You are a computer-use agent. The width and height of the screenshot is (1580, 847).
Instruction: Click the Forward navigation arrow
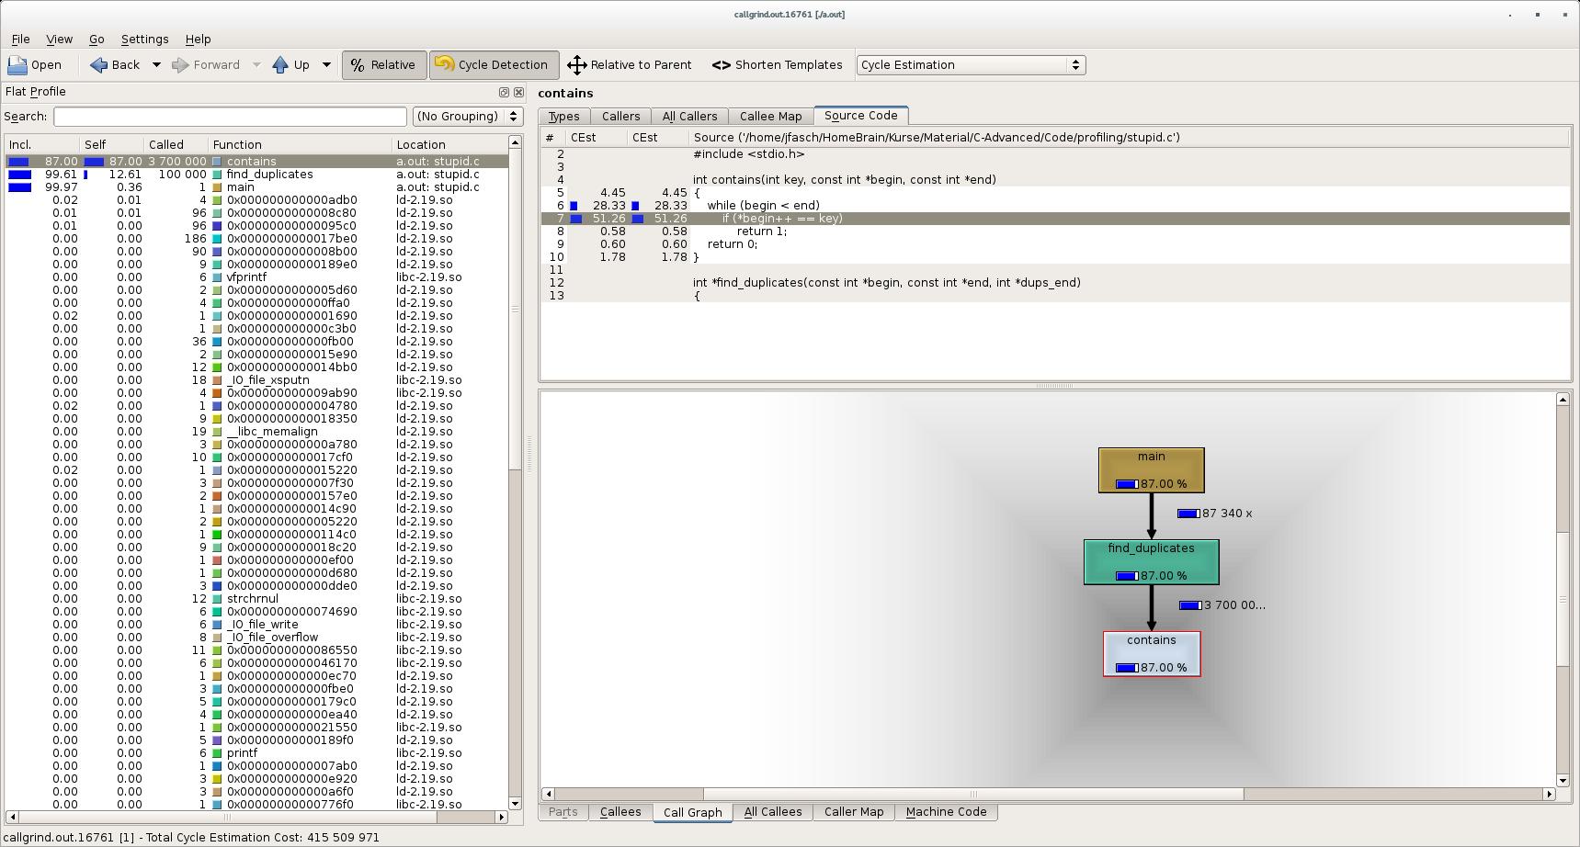click(x=181, y=65)
